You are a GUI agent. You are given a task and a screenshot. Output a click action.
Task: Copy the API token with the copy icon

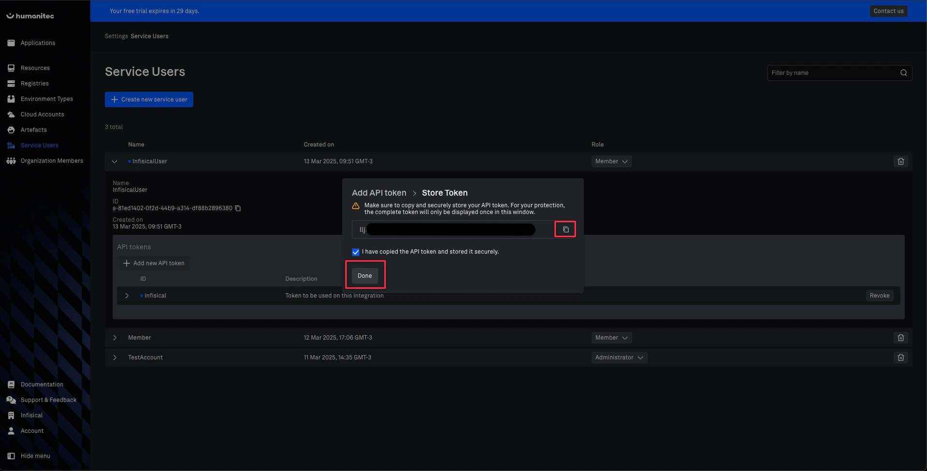(x=565, y=229)
